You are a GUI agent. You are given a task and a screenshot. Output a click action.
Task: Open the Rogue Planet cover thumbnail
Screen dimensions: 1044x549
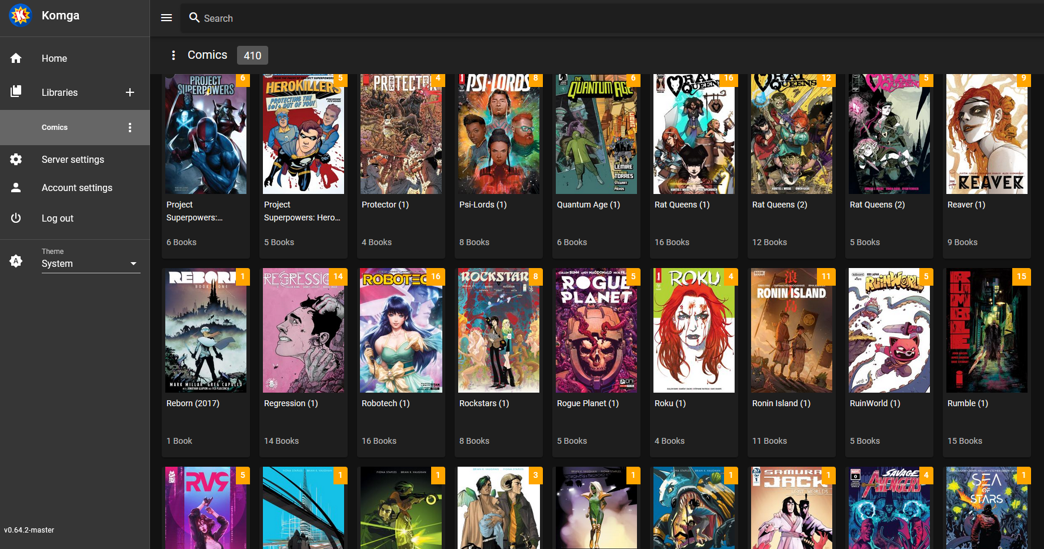point(596,331)
